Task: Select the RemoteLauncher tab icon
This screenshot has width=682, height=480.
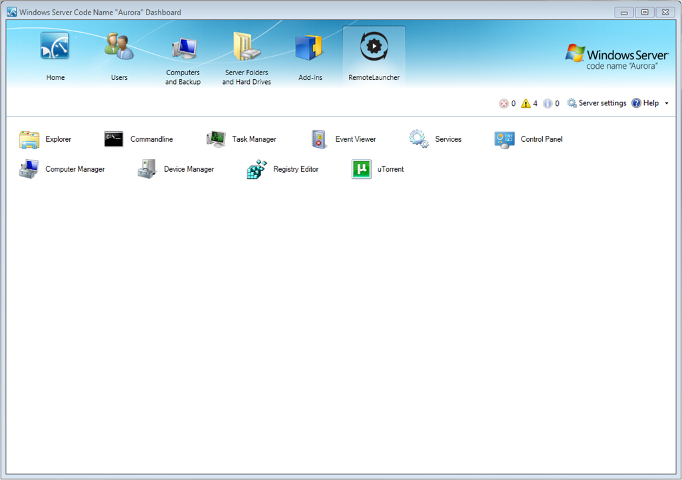Action: [374, 46]
